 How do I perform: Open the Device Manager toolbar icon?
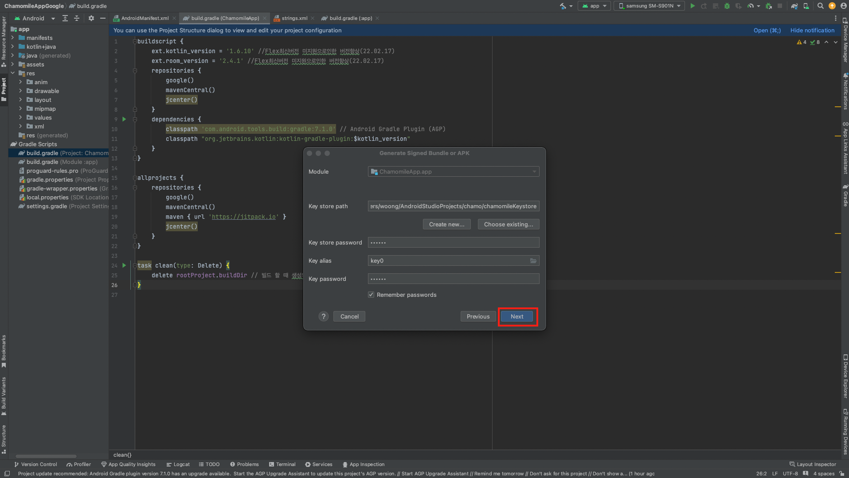(806, 6)
